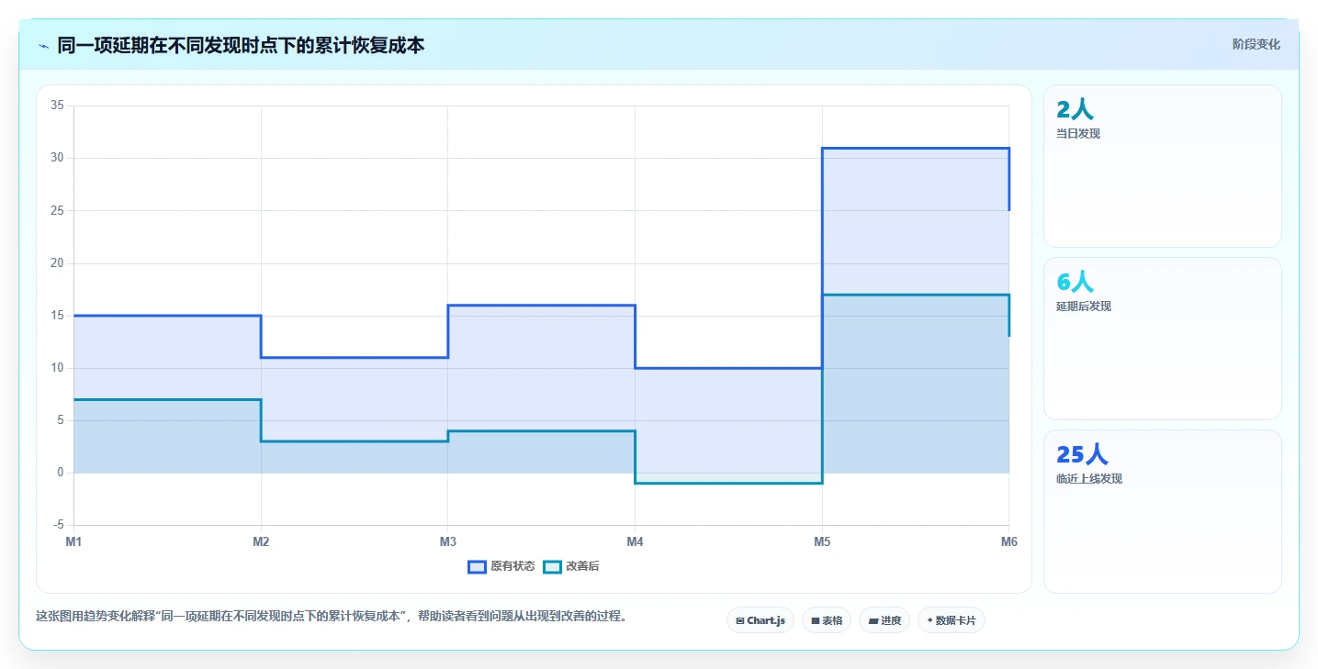This screenshot has height=669, width=1318.
Task: Click the lightning icon beside the chart title
Action: pos(43,46)
